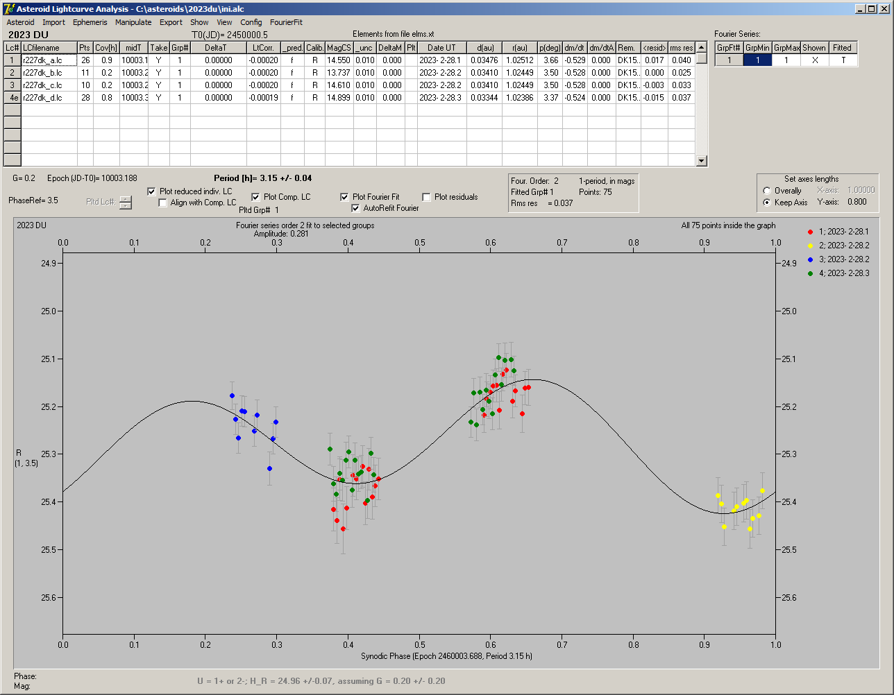Click down arrow of table scrollbar
The width and height of the screenshot is (894, 695).
click(x=702, y=161)
